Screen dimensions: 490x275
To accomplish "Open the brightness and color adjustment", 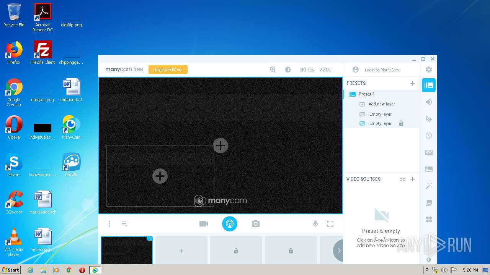I will (x=288, y=70).
